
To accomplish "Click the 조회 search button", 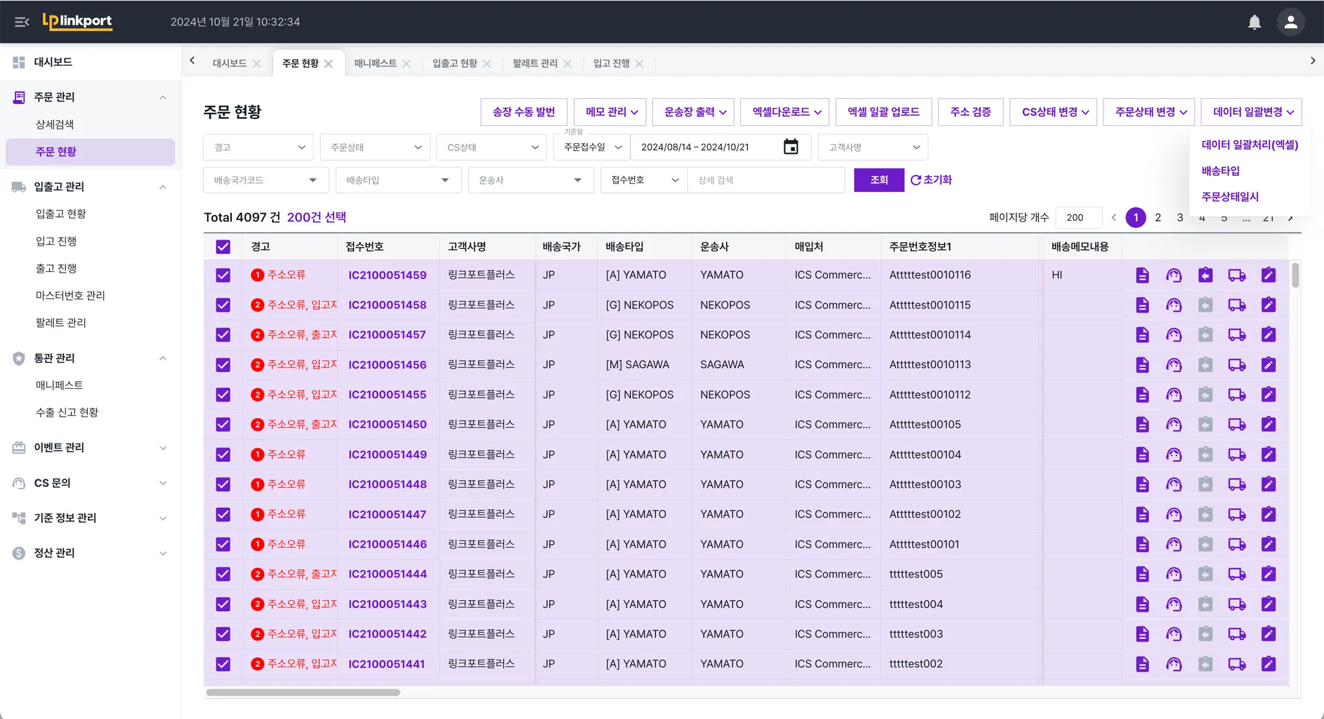I will [x=879, y=180].
